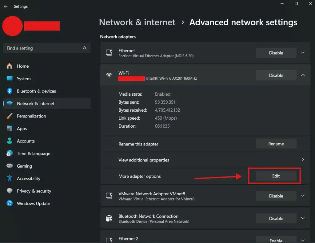The image size is (315, 243).
Task: Disable the Wi-Fi adapter
Action: [276, 75]
